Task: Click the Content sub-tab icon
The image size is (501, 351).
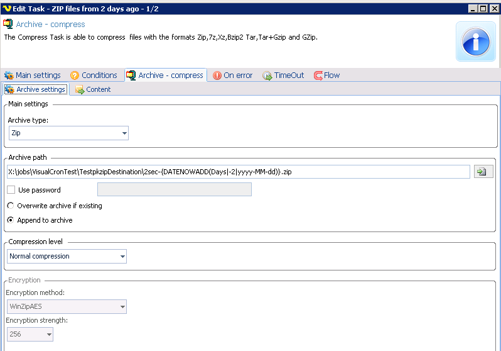Action: click(80, 90)
